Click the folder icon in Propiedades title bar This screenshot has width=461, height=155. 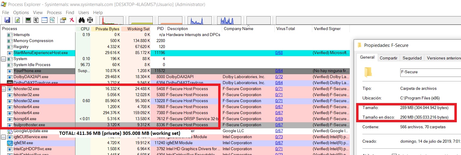(x=359, y=45)
